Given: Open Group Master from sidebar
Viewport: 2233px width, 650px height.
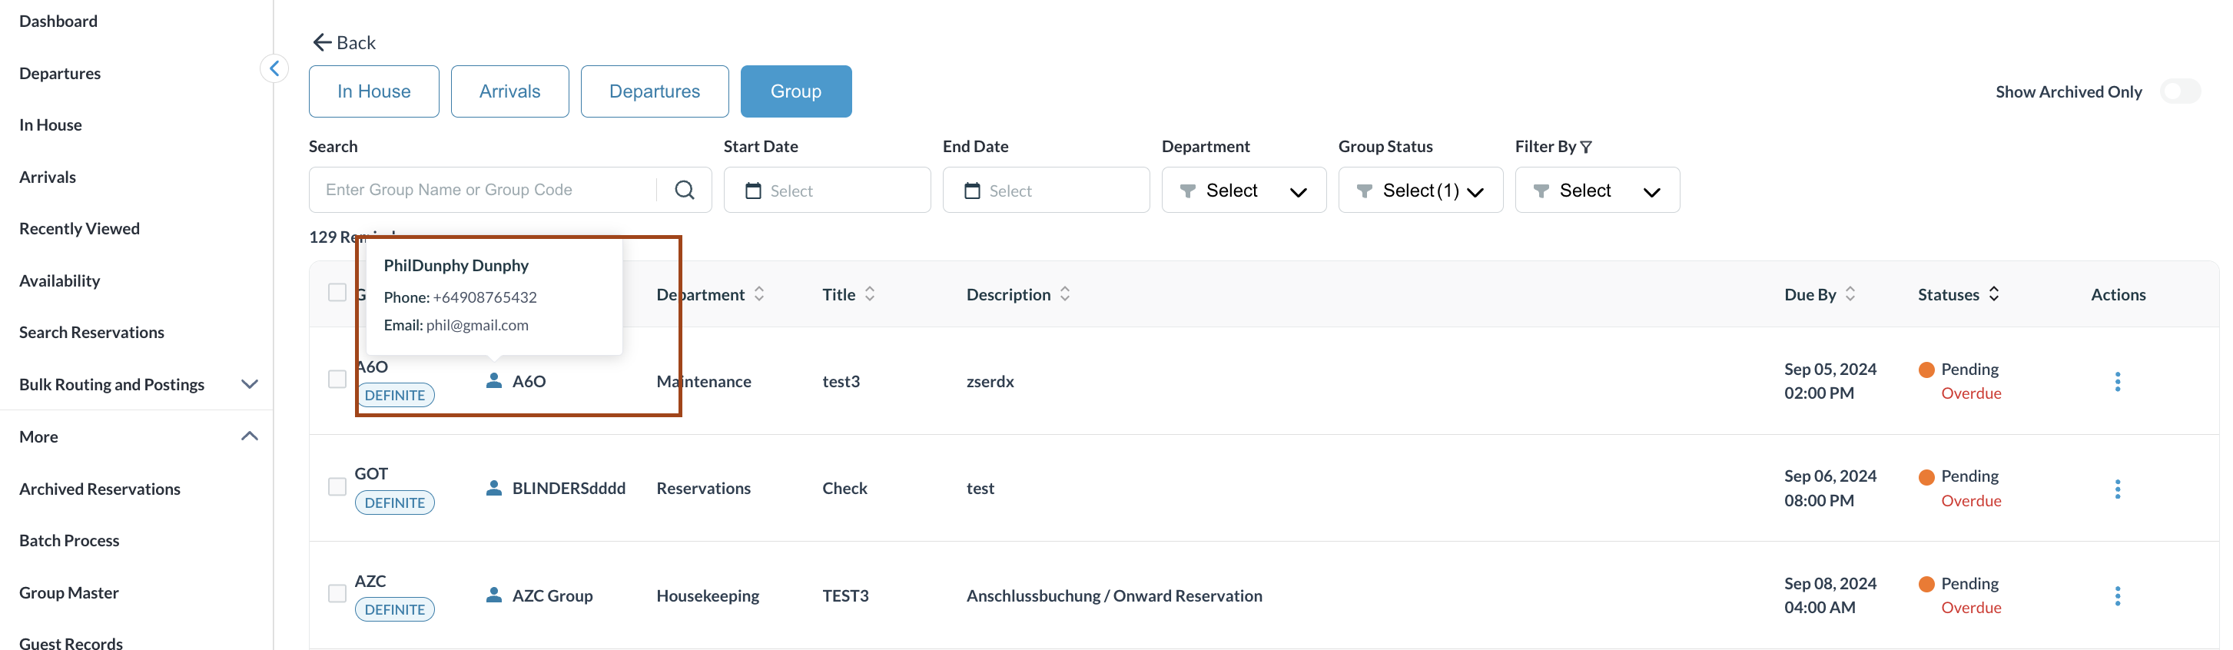Looking at the screenshot, I should click(68, 593).
